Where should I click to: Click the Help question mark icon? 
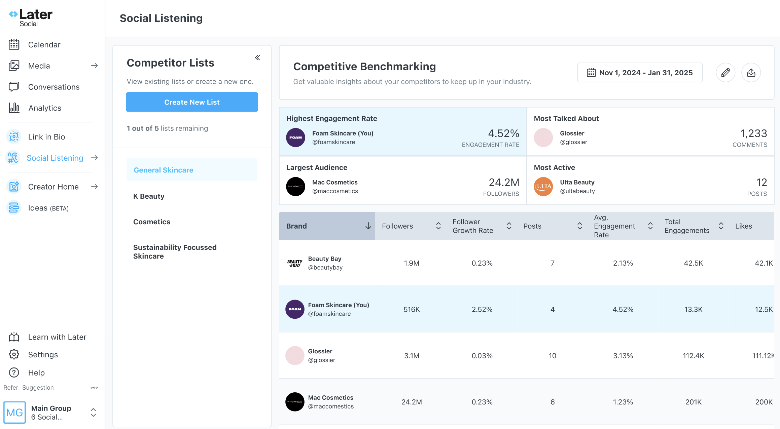pos(14,373)
